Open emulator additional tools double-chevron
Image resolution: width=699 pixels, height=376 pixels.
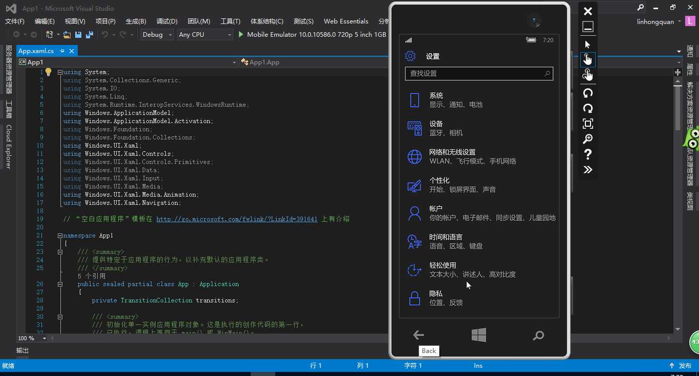(x=588, y=170)
